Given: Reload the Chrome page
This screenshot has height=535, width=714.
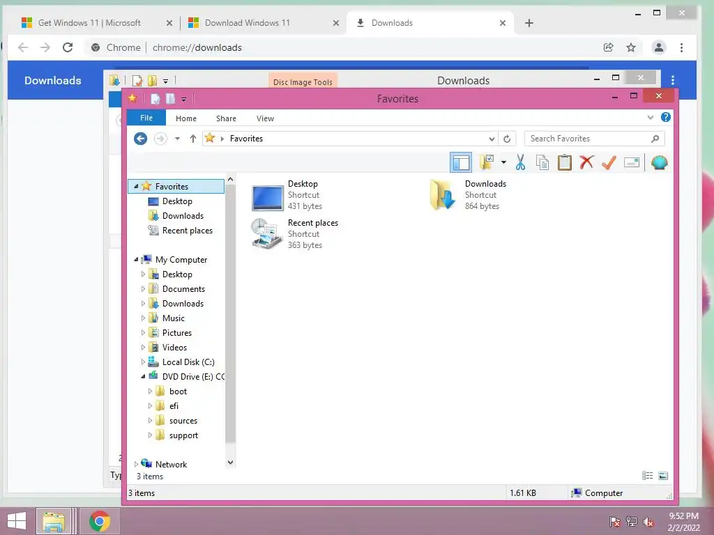Looking at the screenshot, I should tap(68, 47).
